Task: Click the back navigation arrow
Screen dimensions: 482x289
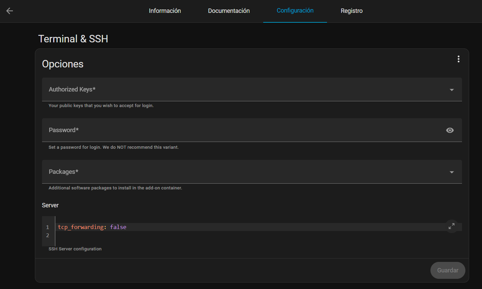Action: click(x=9, y=11)
